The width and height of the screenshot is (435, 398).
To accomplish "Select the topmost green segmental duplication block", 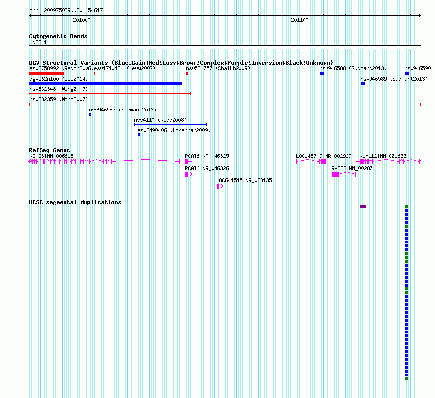I will click(x=407, y=207).
